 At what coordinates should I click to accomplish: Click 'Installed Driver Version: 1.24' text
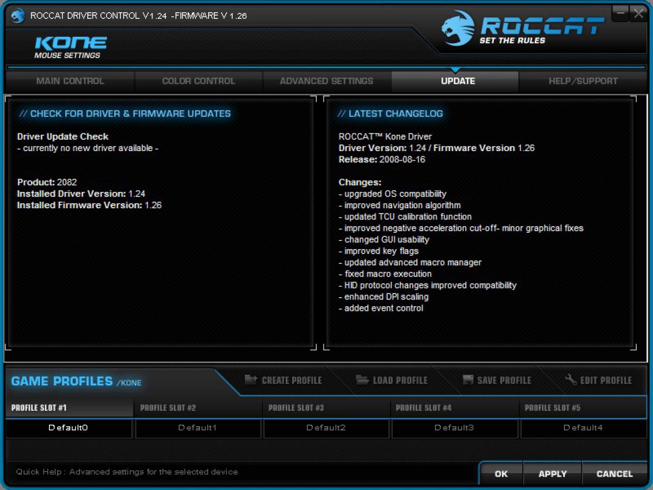click(81, 193)
